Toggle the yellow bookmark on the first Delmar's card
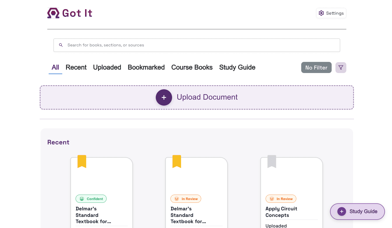The width and height of the screenshot is (392, 228). 82,161
